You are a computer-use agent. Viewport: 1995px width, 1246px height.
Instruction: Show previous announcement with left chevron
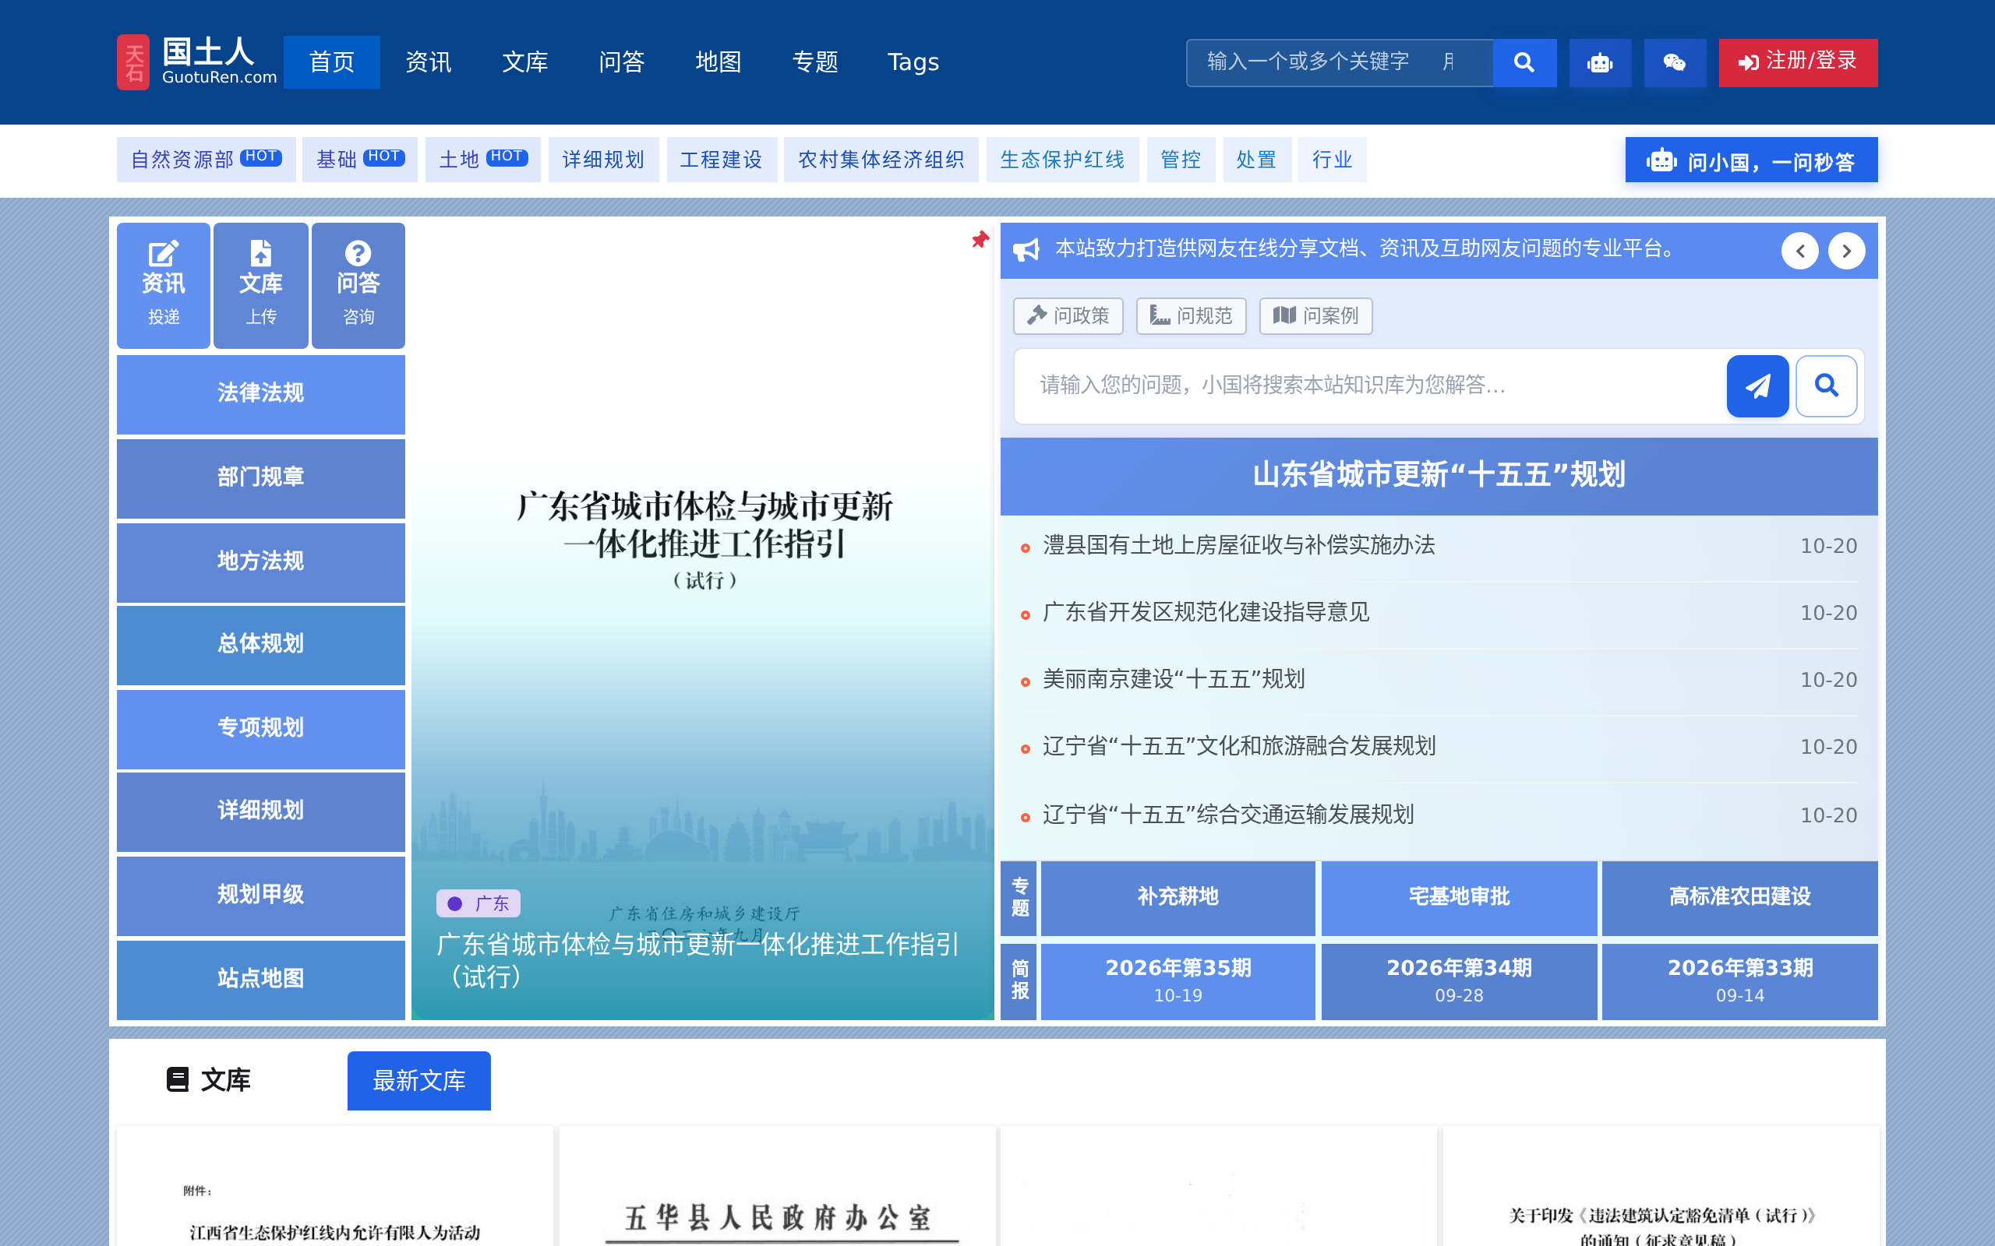point(1799,251)
